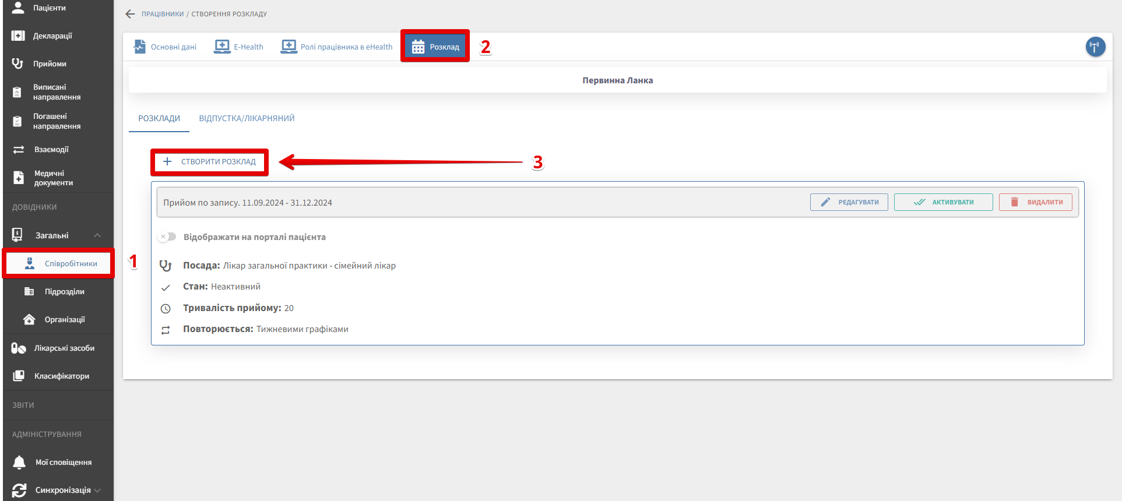The height and width of the screenshot is (501, 1122).
Task: Click the Мої сповіщення bell icon
Action: 19,463
